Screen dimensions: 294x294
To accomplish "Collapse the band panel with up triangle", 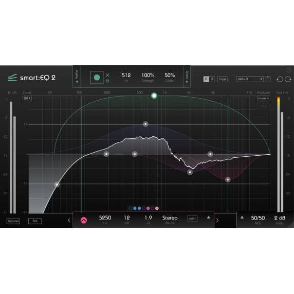I will tap(208, 217).
